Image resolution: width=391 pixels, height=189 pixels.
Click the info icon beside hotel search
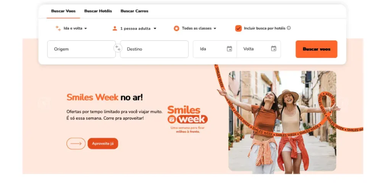coord(289,28)
